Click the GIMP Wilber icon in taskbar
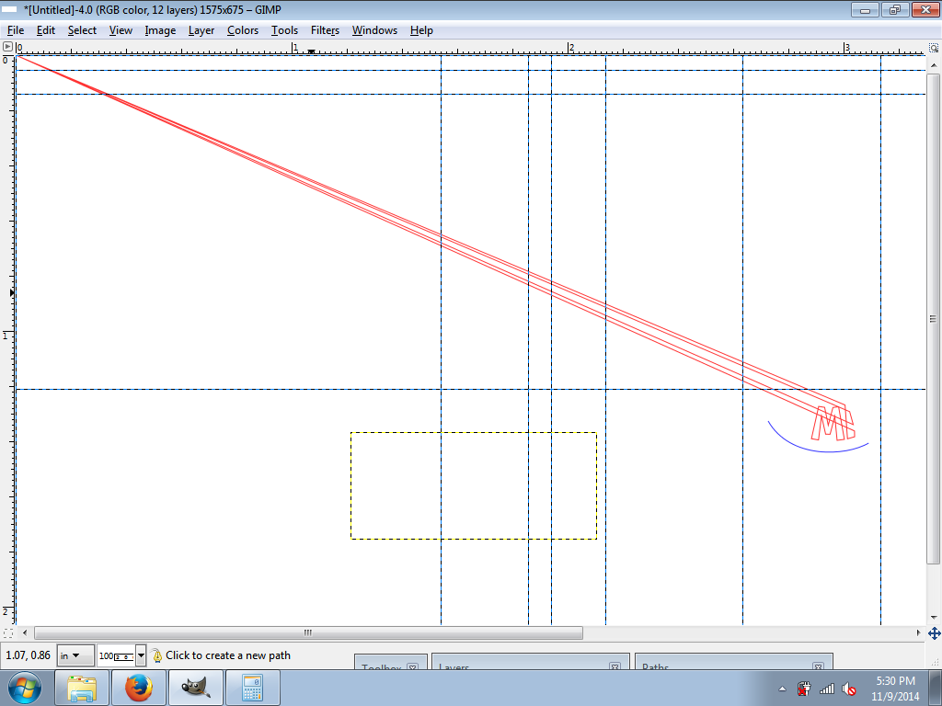The height and width of the screenshot is (706, 942). (195, 688)
